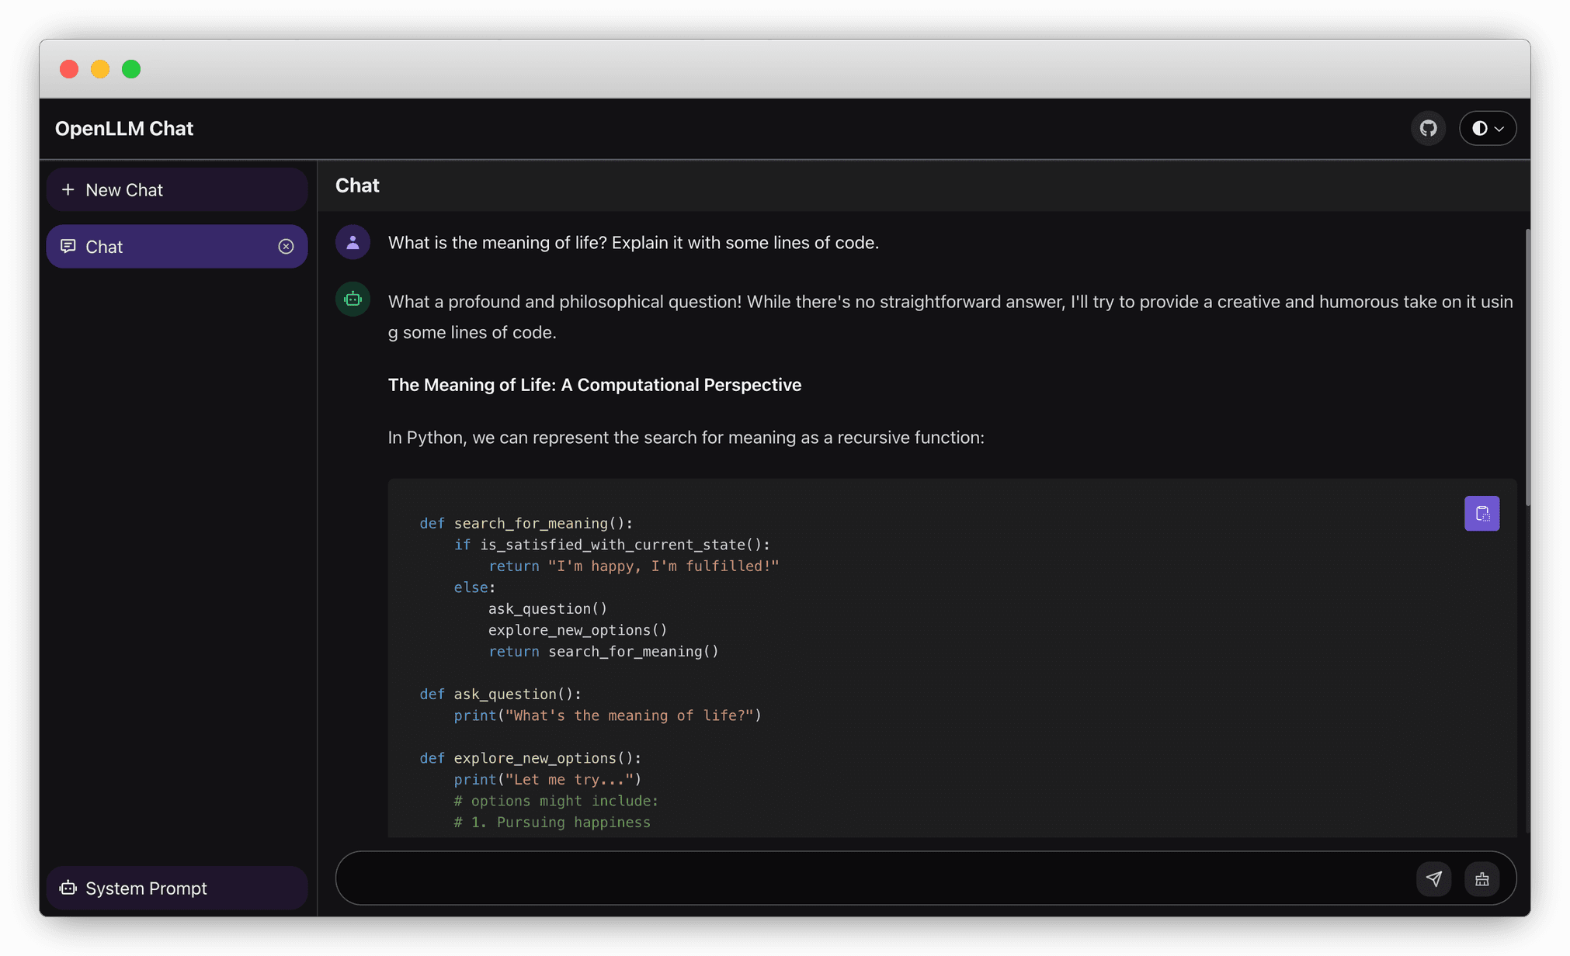Viewport: 1570px width, 956px height.
Task: Click the theme toggle icon
Action: [1478, 126]
